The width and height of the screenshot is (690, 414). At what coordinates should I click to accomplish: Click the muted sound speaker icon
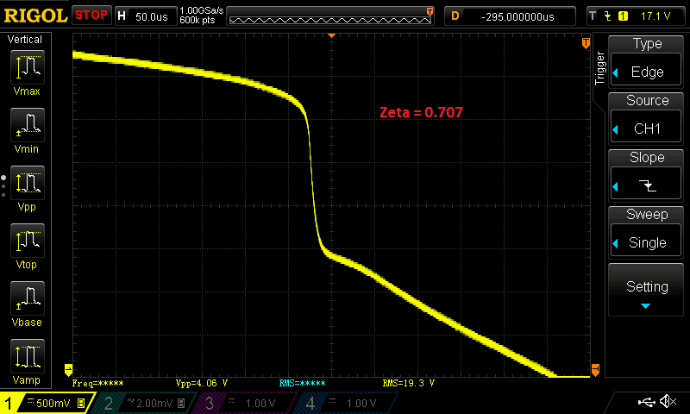click(x=669, y=401)
